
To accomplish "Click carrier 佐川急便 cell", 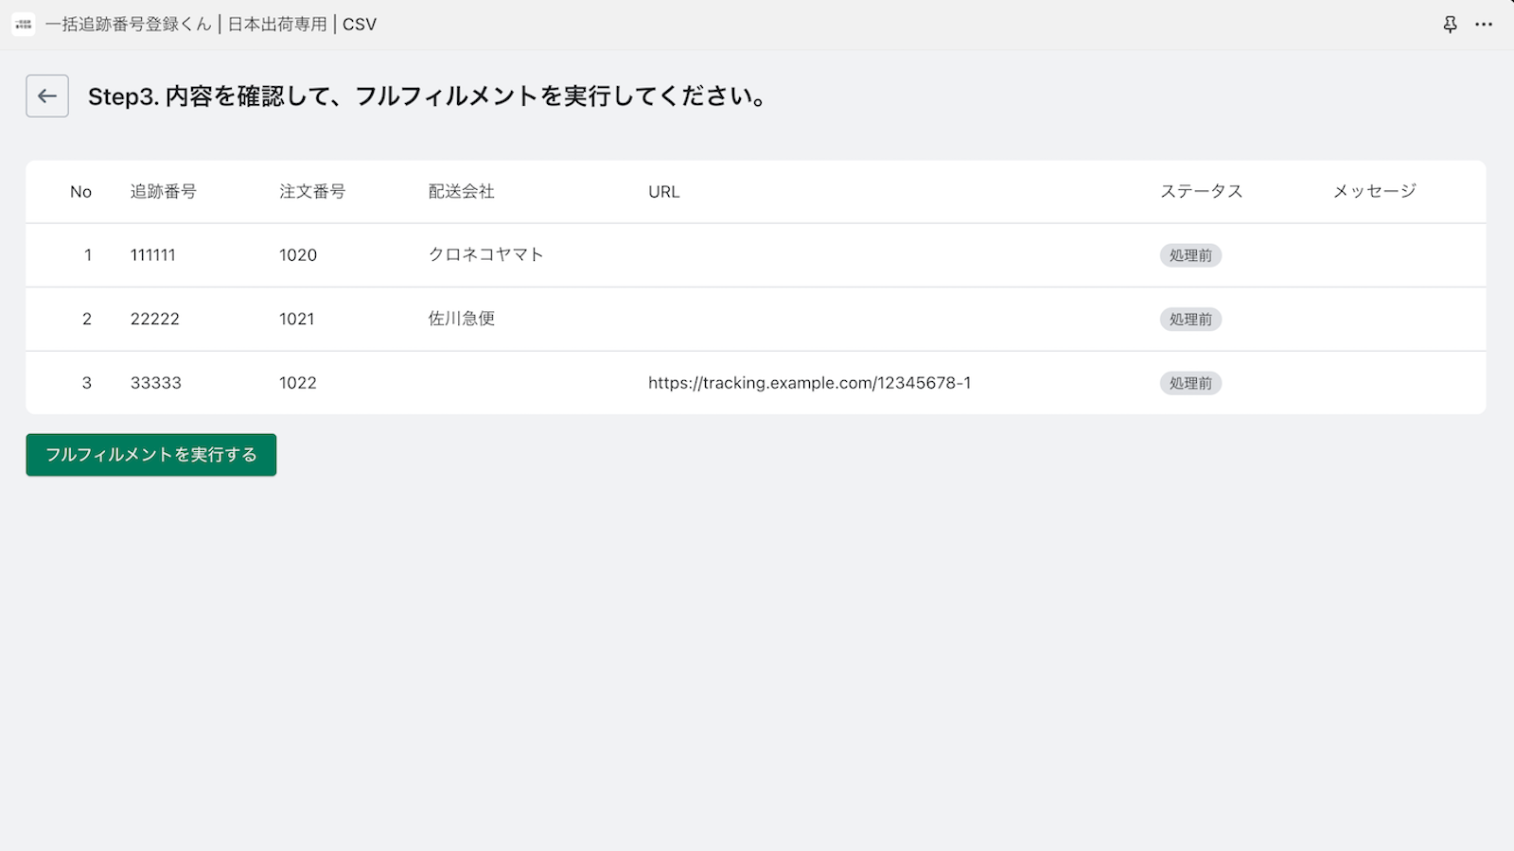I will pyautogui.click(x=462, y=319).
